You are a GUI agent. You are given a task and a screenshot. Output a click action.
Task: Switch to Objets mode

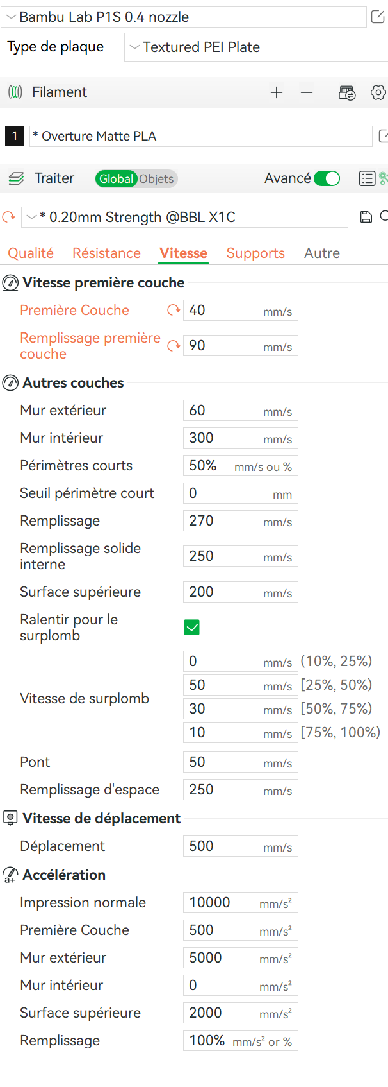pyautogui.click(x=156, y=179)
